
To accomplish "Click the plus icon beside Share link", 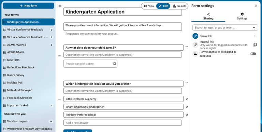I will point(255,36).
